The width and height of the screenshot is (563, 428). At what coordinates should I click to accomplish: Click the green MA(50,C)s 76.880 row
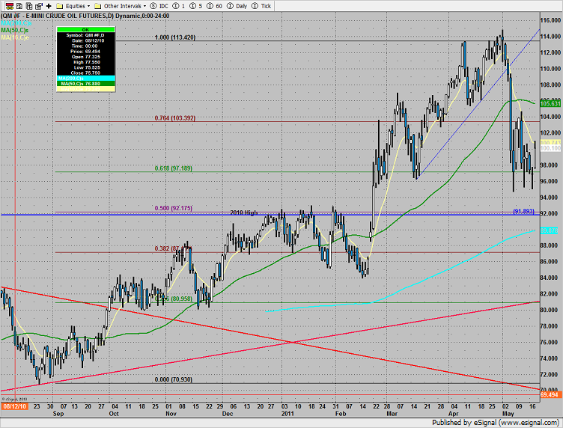coord(86,84)
